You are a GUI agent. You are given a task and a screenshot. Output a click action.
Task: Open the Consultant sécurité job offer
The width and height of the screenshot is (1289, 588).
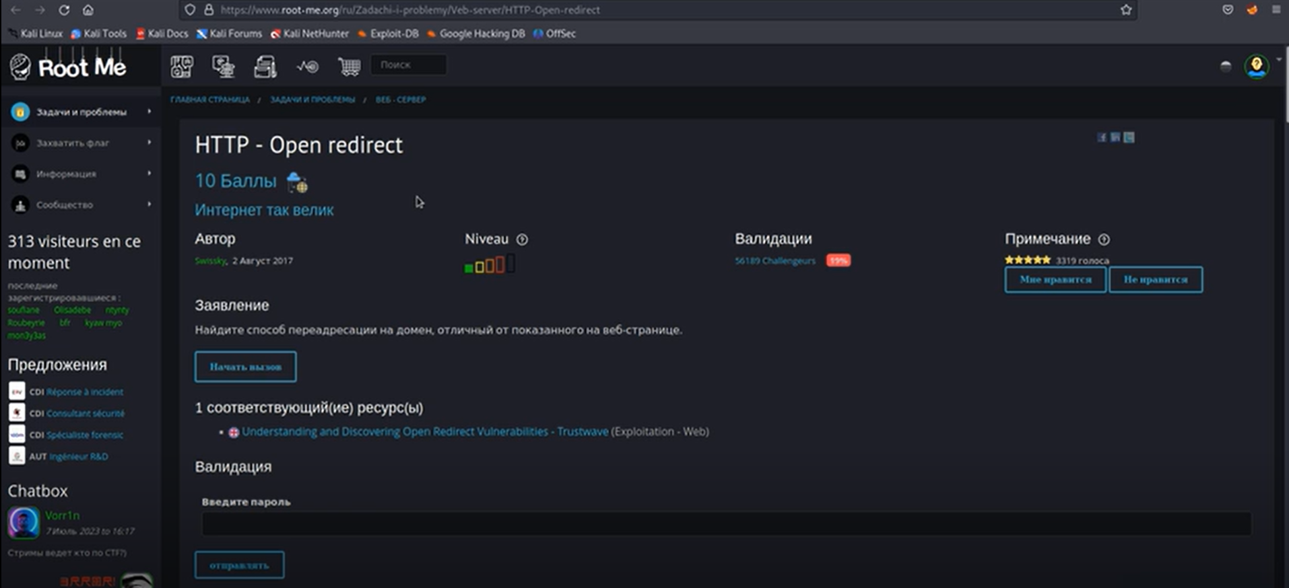tap(86, 414)
